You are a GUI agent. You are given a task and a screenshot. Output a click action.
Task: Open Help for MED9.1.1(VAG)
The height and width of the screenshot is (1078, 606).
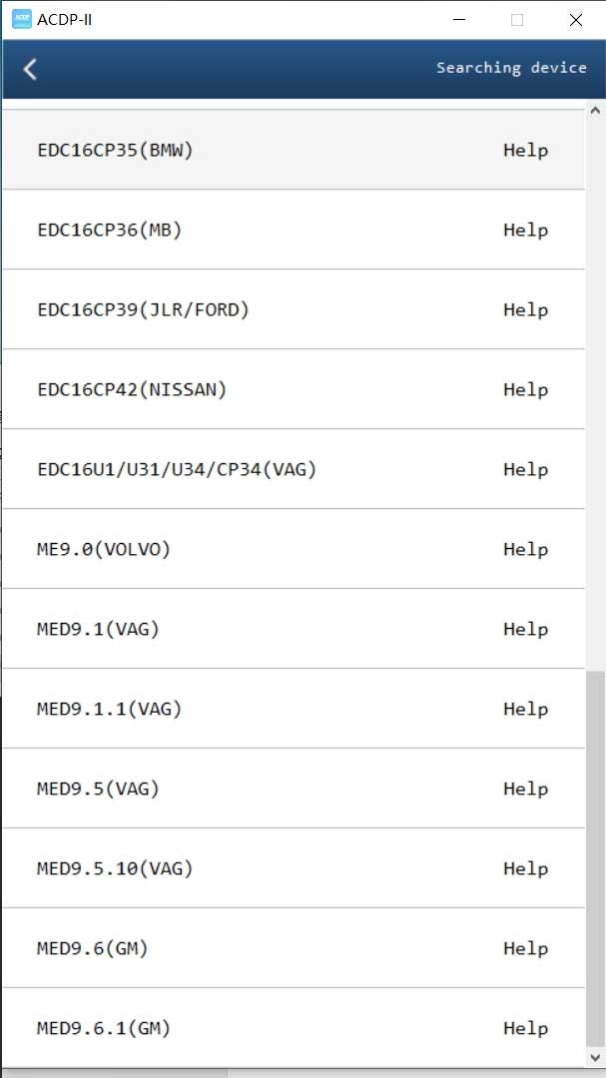pos(525,710)
